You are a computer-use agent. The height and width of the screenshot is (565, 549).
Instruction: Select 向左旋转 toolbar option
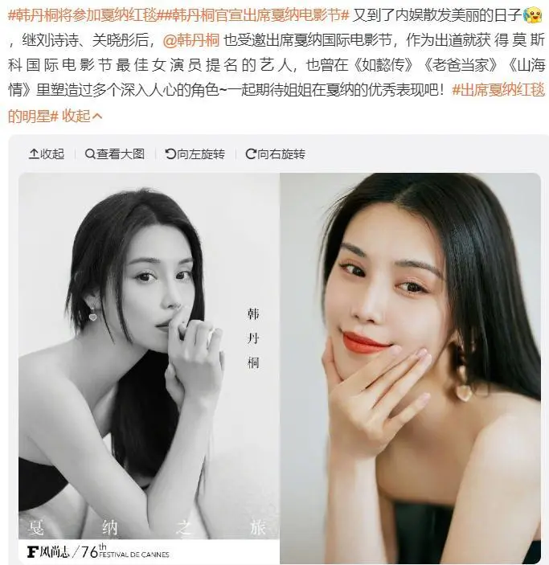point(195,154)
